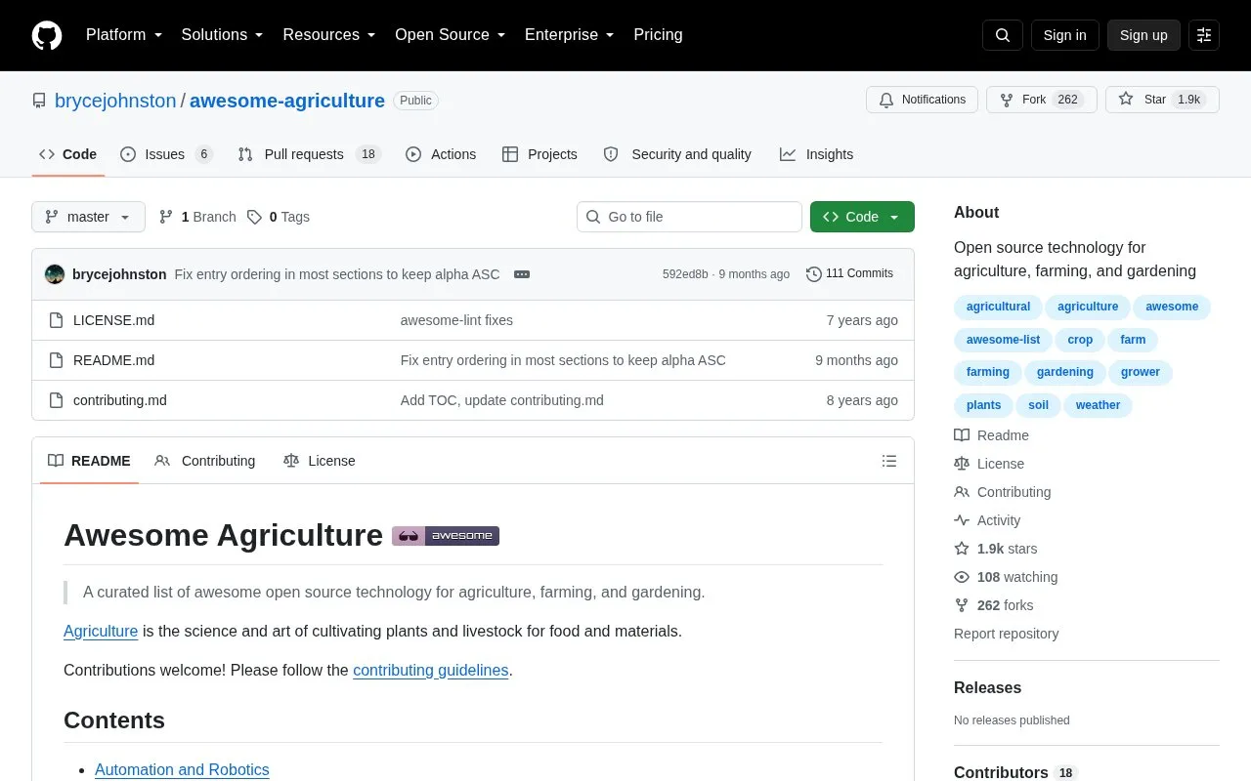Viewport: 1251px width, 781px height.
Task: Fork the repository
Action: [x=1042, y=100]
